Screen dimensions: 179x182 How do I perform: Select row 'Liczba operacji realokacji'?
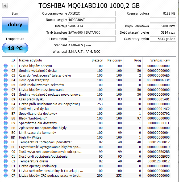pos(87,166)
